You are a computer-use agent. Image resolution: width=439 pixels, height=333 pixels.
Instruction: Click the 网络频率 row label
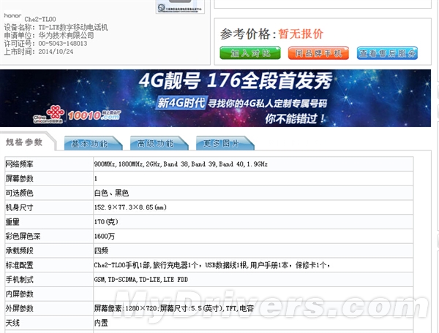[x=19, y=164]
